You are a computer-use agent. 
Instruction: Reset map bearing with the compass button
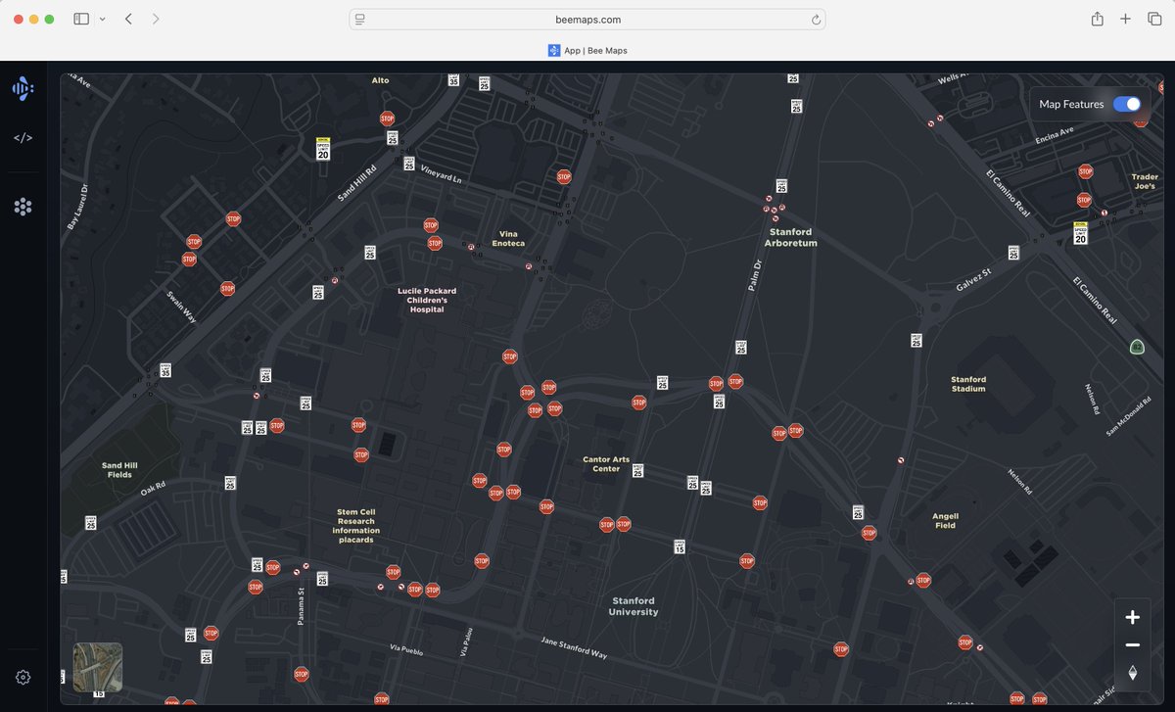coord(1132,673)
